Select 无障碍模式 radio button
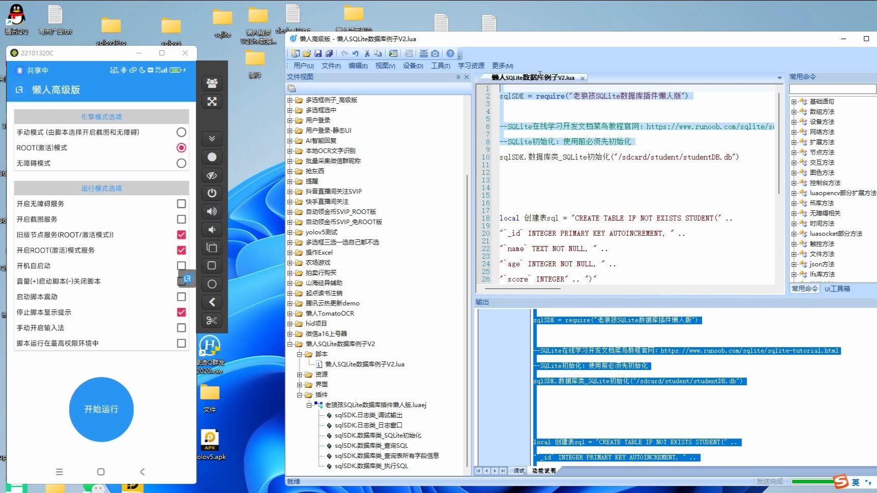The image size is (877, 493). tap(181, 163)
